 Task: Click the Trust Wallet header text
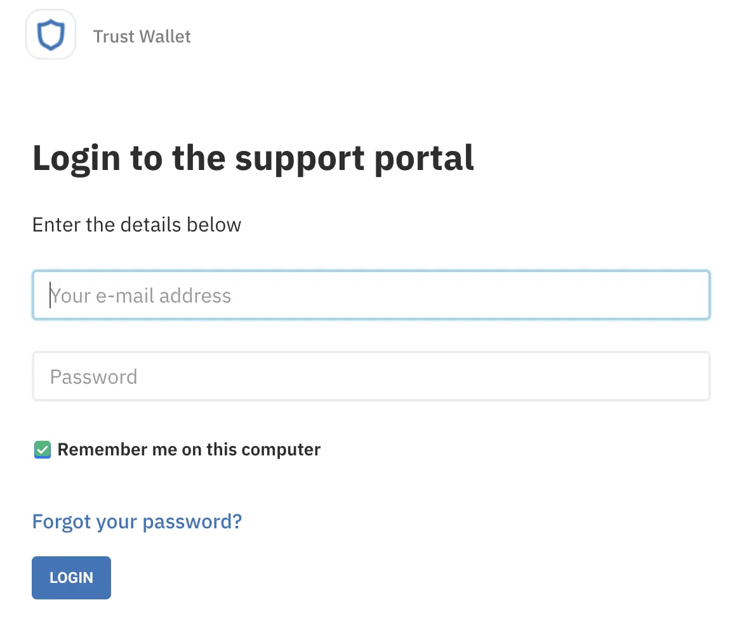tap(142, 36)
